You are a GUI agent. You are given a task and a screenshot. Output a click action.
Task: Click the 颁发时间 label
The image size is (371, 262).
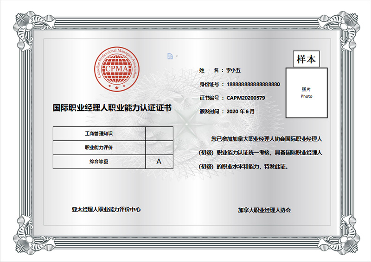pyautogui.click(x=209, y=111)
